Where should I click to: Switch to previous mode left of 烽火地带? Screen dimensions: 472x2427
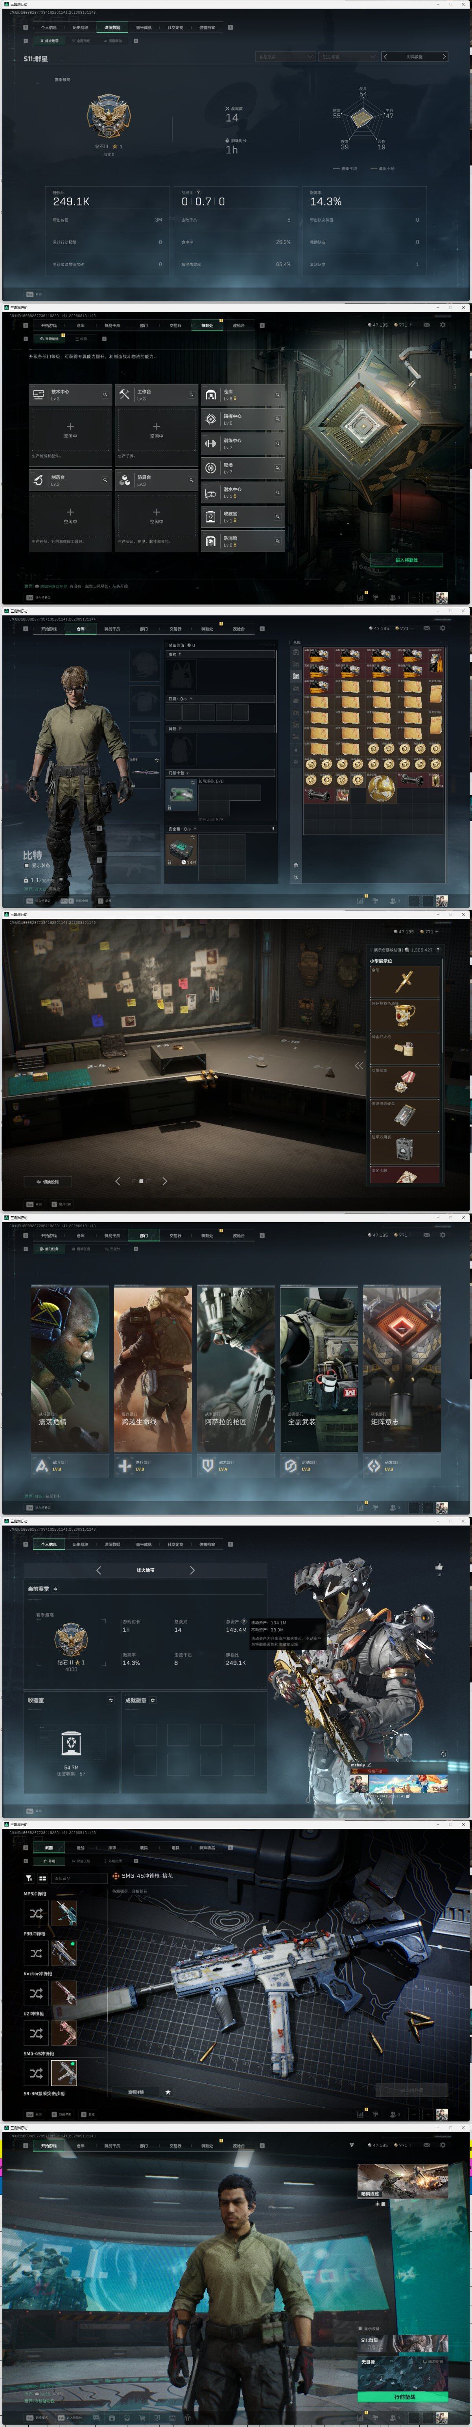pyautogui.click(x=99, y=1570)
